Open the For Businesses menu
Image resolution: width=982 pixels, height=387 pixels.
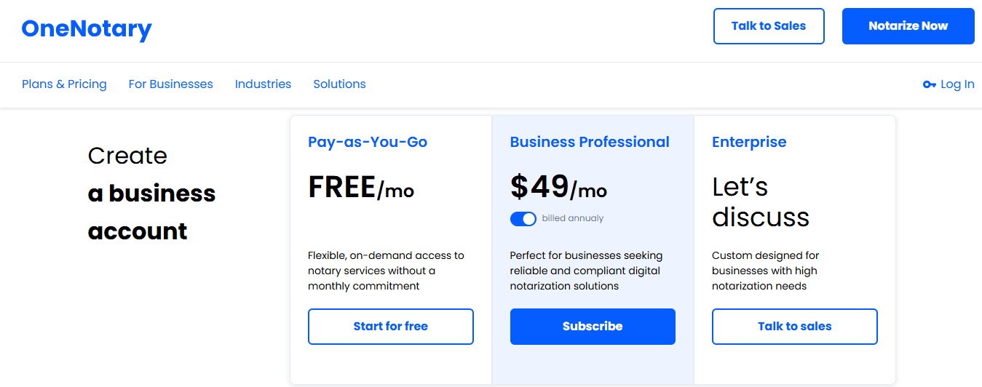(171, 84)
